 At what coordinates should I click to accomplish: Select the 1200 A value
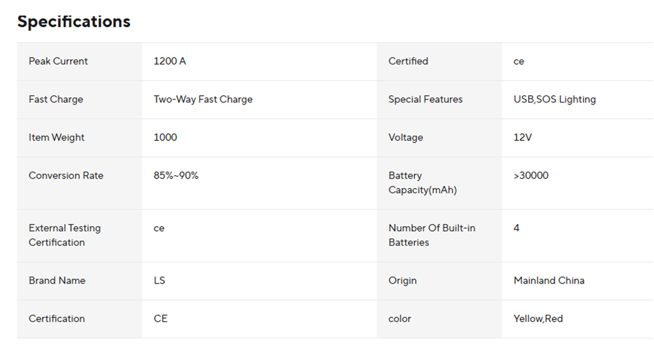pos(169,61)
